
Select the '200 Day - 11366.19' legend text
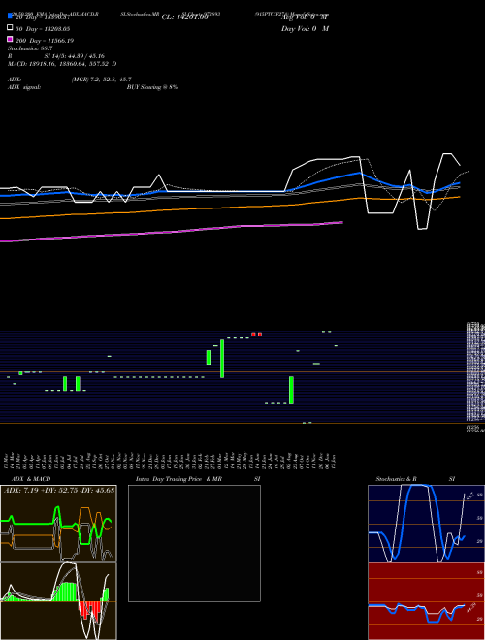coord(45,41)
